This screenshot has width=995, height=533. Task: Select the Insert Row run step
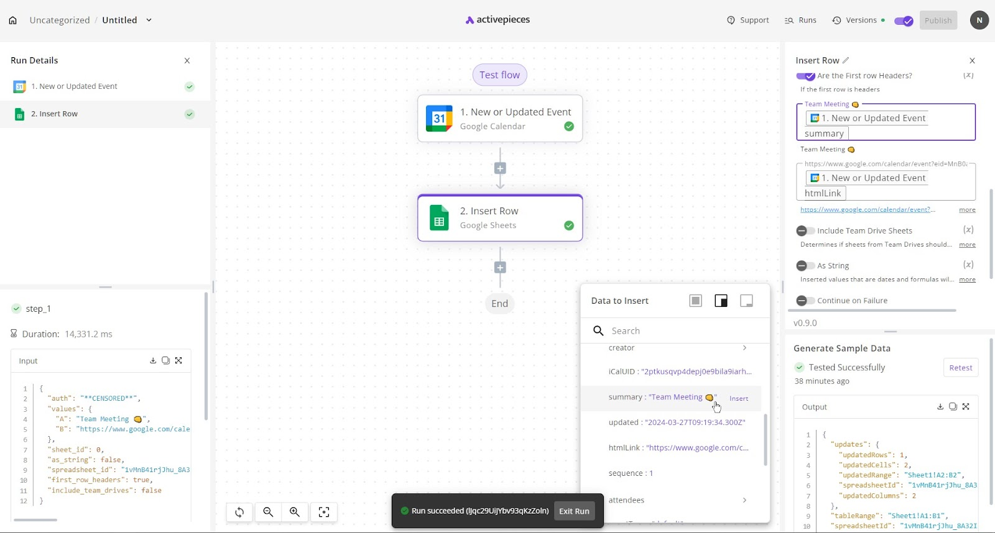click(x=105, y=114)
